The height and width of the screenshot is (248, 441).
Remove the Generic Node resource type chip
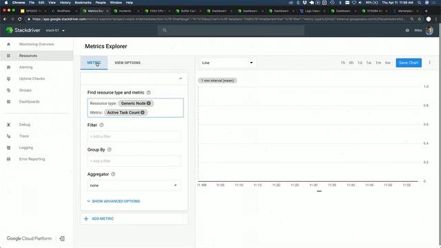coord(149,103)
